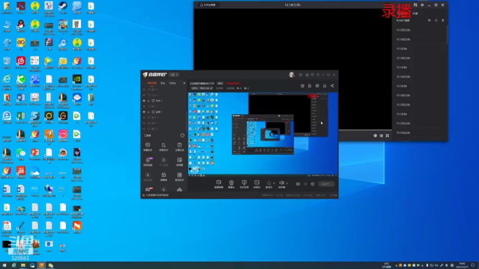
Task: Click the user avatar in live app title bar
Action: pos(292,75)
